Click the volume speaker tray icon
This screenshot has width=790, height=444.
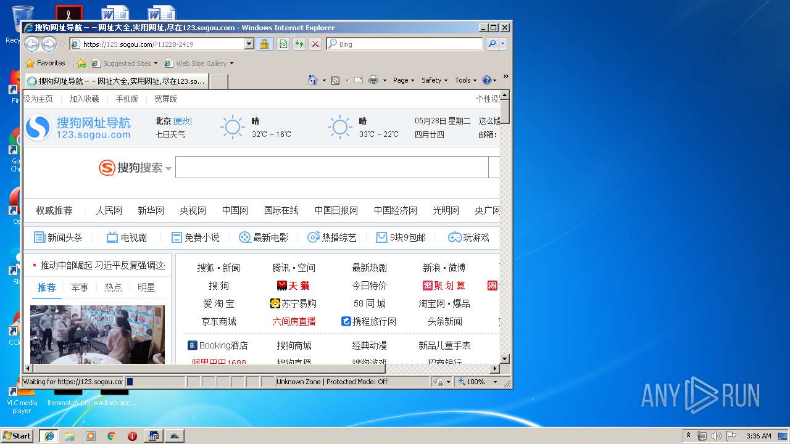(x=716, y=436)
